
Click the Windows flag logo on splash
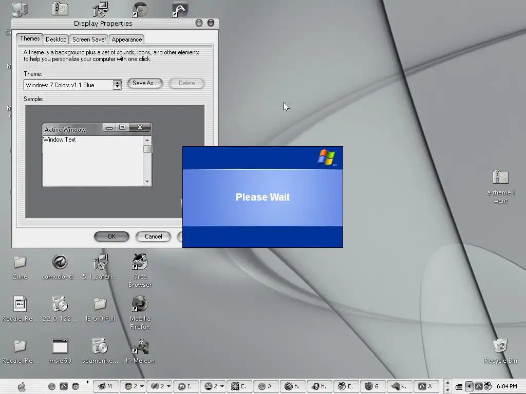click(327, 157)
